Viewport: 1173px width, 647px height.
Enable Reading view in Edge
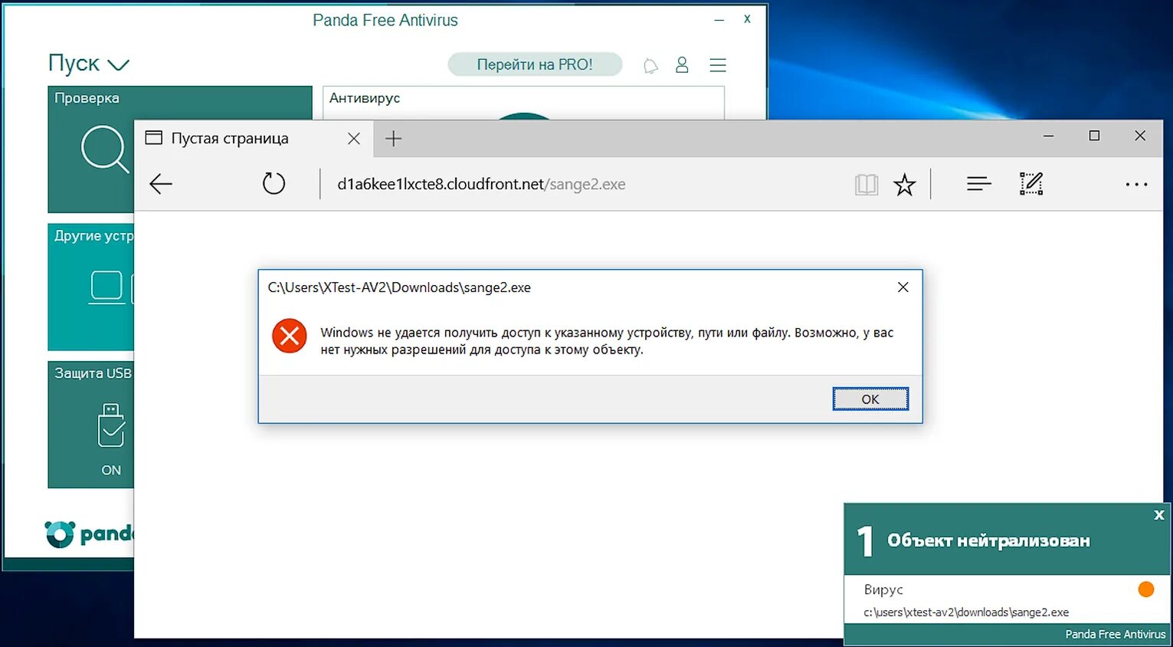pos(867,183)
